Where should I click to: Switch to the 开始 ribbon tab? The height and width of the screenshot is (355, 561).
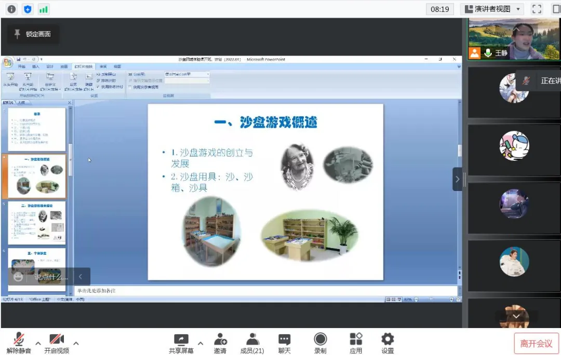pos(21,66)
